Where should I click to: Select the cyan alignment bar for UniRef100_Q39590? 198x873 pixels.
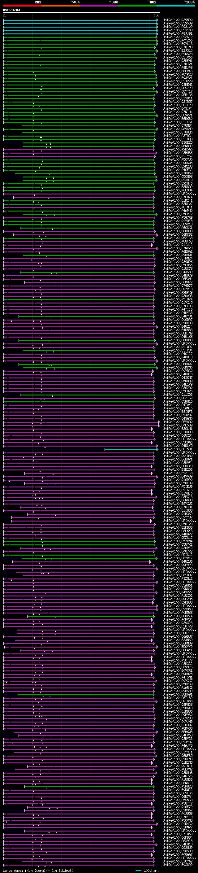[80, 20]
